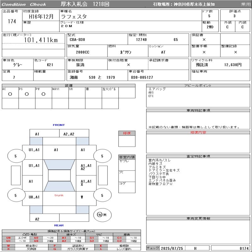This screenshot has height=252, width=252.
Task: Toggle the AC equipment circle mark
Action: 10,94
